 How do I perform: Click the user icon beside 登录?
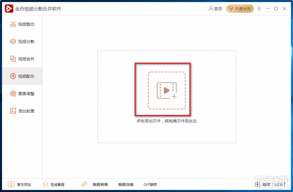pyautogui.click(x=211, y=8)
